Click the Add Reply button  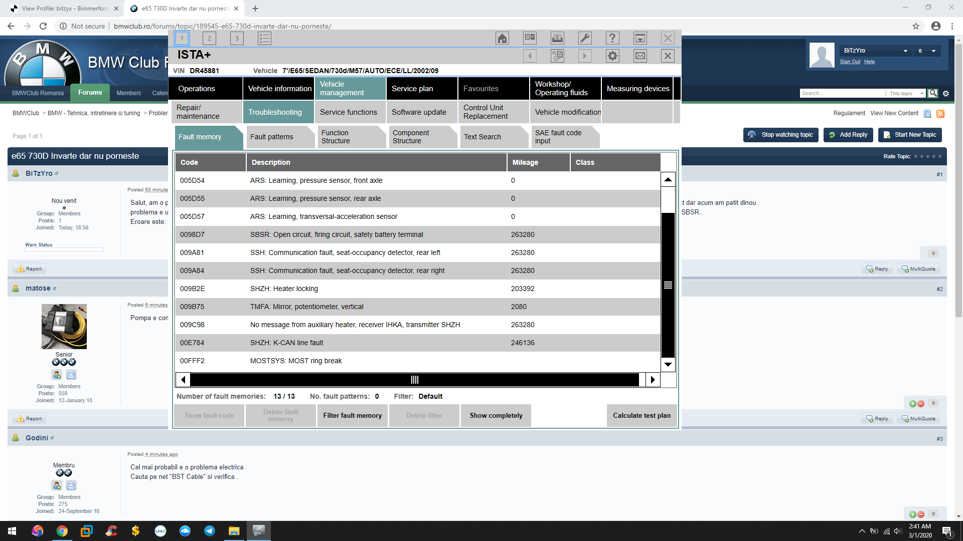pos(848,135)
